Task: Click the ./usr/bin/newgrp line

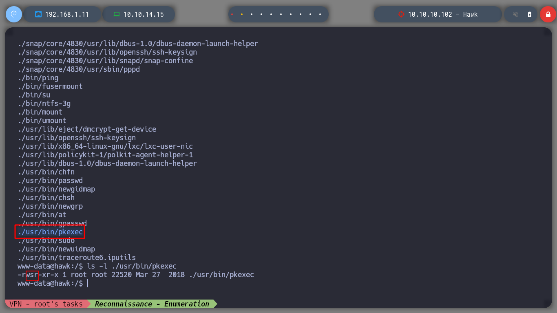Action: pyautogui.click(x=50, y=206)
